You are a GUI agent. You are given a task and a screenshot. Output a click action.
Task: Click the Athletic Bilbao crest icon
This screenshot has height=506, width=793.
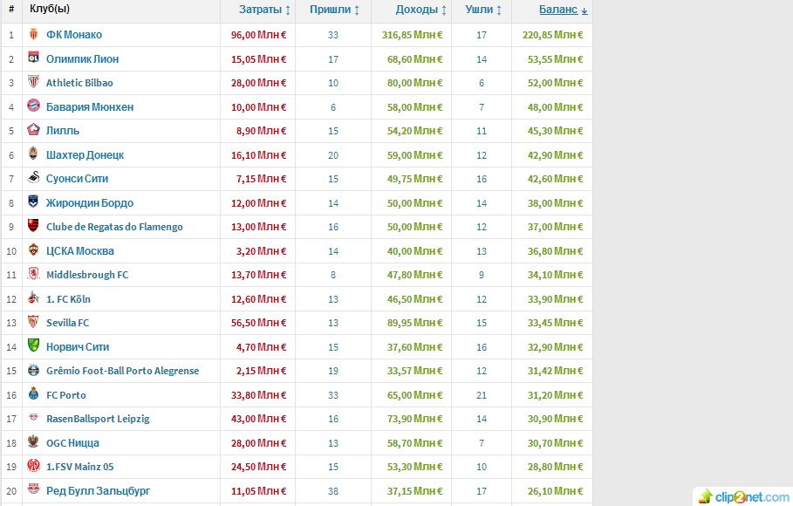click(x=33, y=82)
